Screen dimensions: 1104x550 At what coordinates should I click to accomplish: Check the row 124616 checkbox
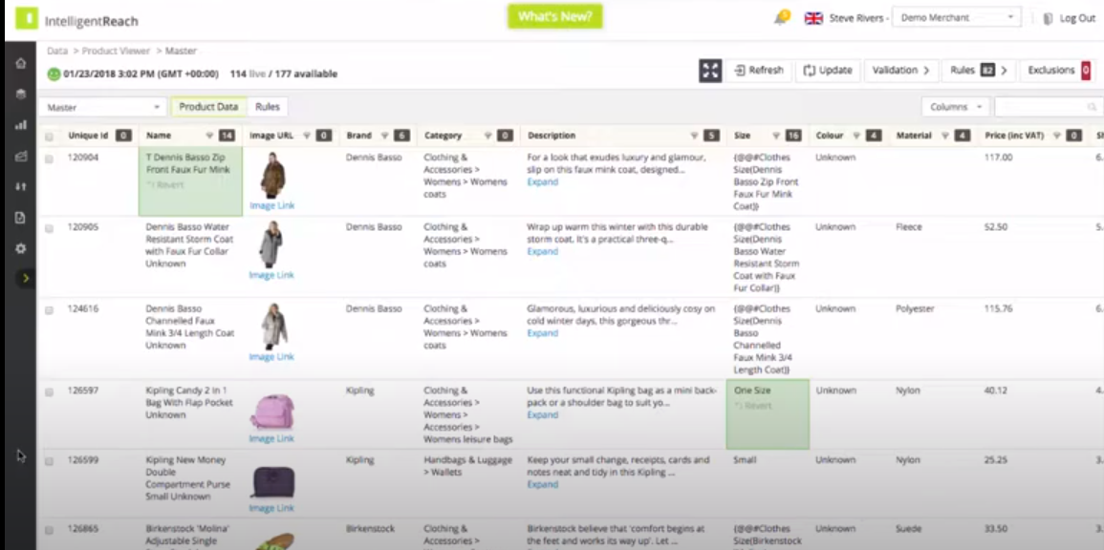click(x=50, y=310)
